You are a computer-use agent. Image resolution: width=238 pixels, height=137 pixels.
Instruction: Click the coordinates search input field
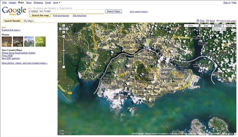point(66,12)
